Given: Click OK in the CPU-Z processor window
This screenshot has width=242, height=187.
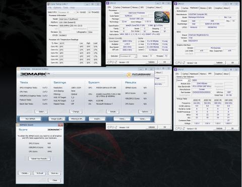Looking at the screenshot, I should point(165,62).
